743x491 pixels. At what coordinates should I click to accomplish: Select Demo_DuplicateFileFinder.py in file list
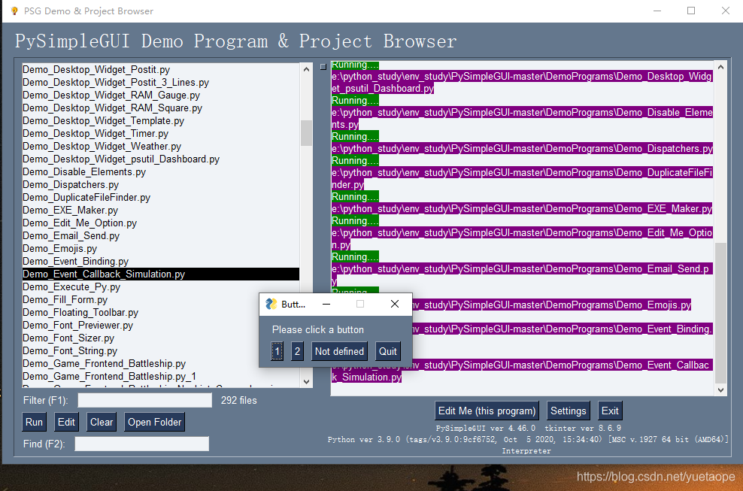point(161,198)
